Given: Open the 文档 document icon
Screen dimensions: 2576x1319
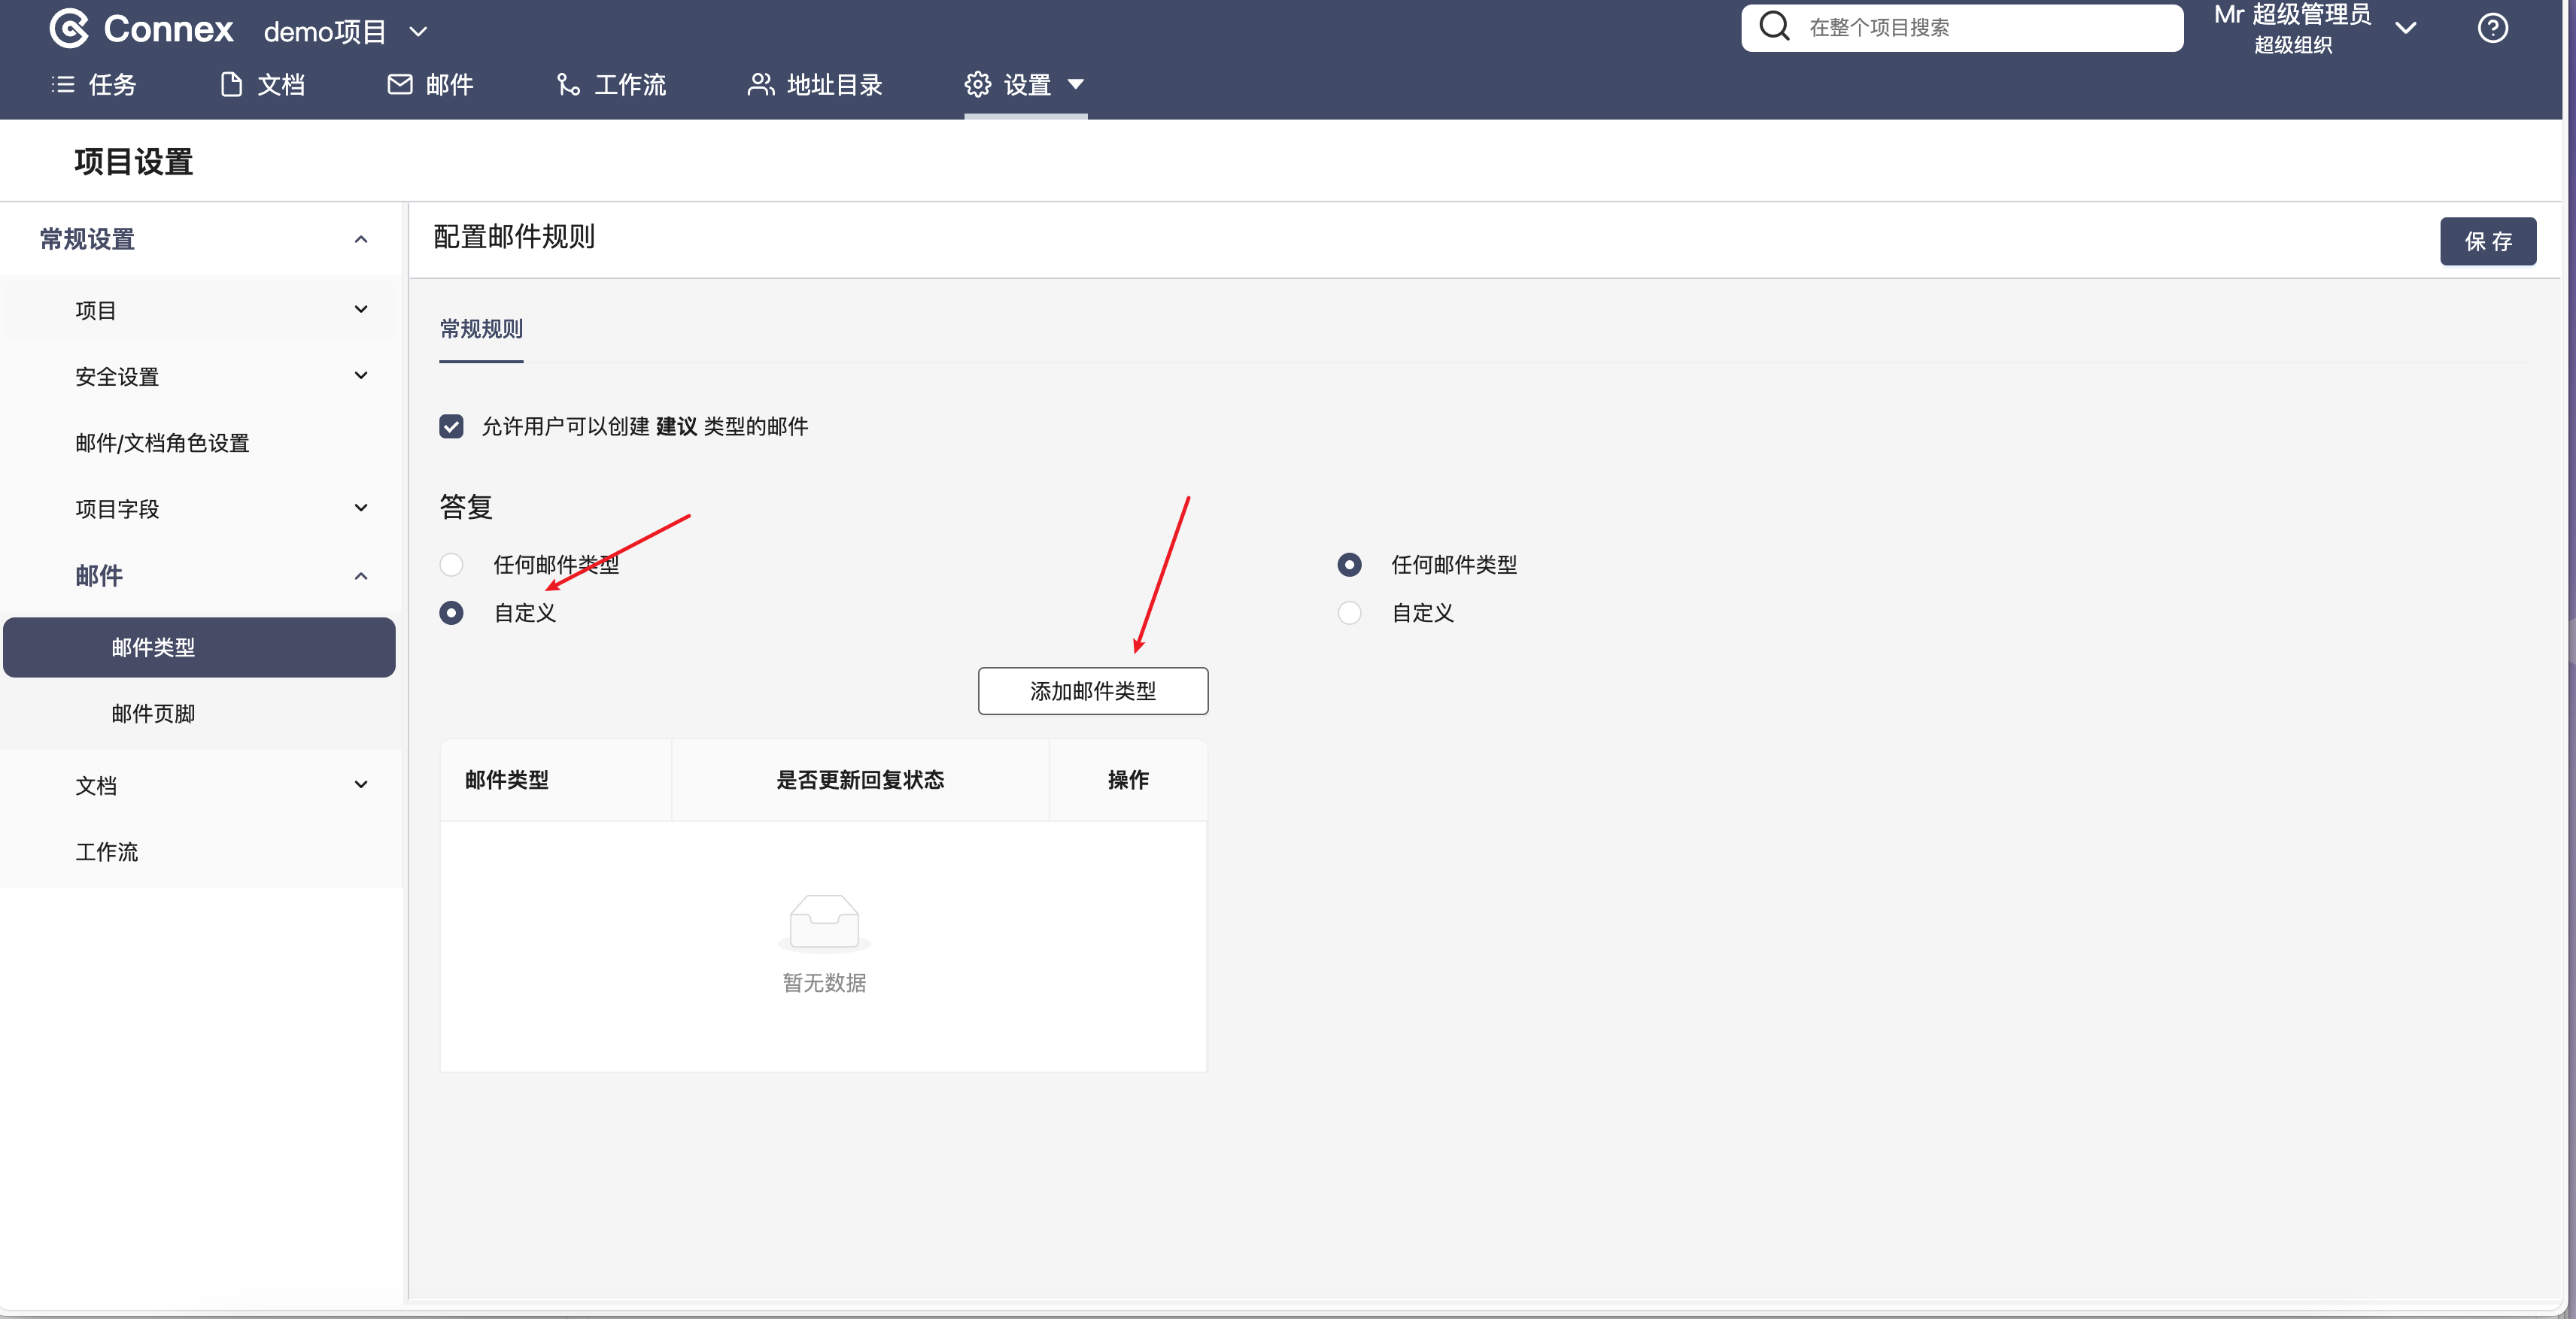Looking at the screenshot, I should 231,85.
